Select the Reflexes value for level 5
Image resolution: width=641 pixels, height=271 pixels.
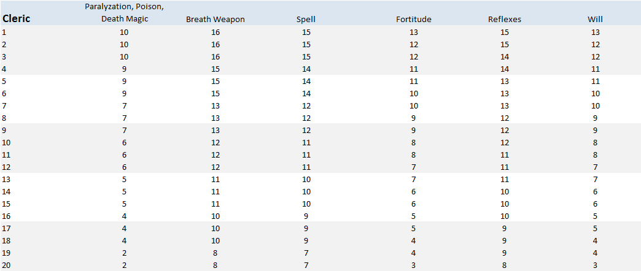pos(504,81)
